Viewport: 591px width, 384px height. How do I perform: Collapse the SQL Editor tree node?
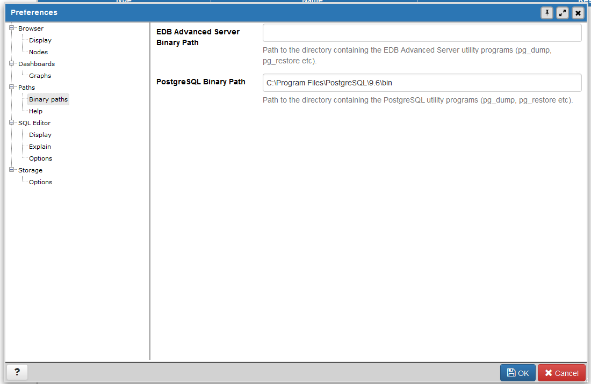[12, 122]
